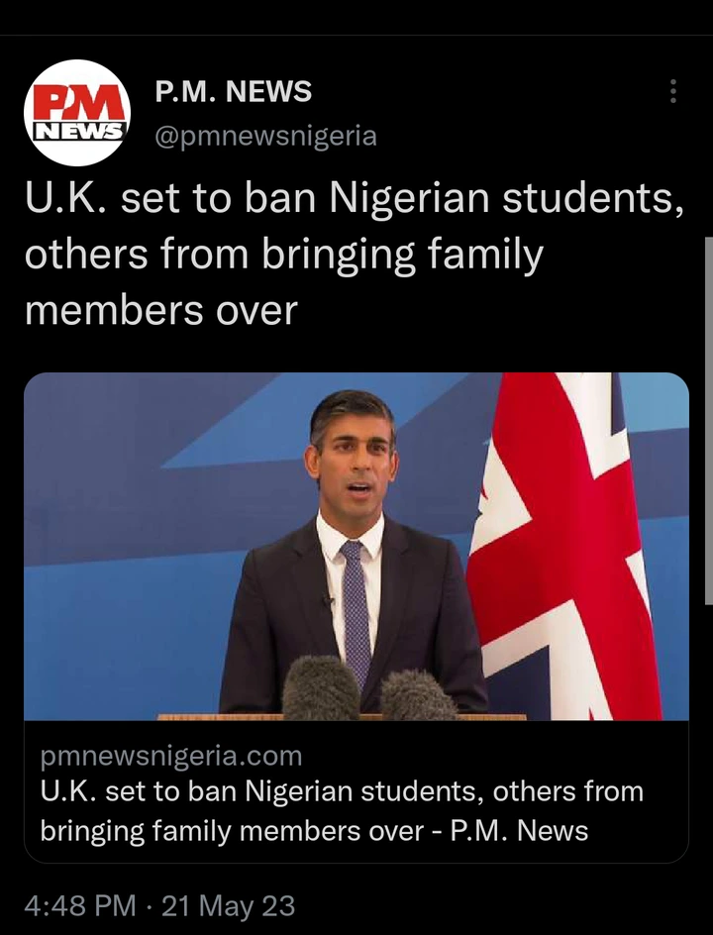The image size is (713, 935).
Task: Click "P.M. News" at the end of the card title
Action: [x=519, y=831]
